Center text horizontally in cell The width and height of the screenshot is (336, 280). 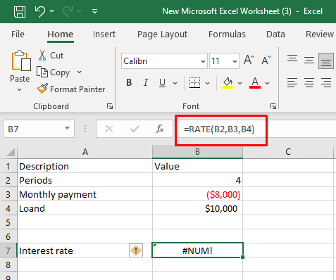pos(309,83)
